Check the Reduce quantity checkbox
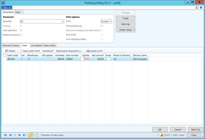The height and width of the screenshot is (139, 205). 21,34
